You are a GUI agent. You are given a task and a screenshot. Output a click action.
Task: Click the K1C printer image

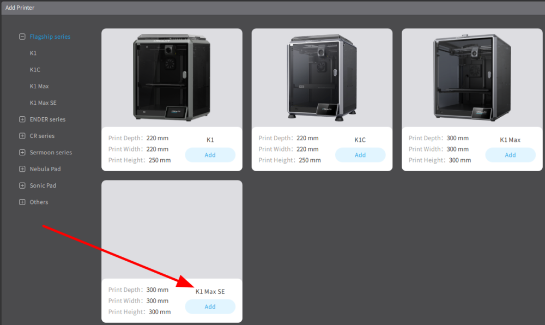tap(322, 77)
